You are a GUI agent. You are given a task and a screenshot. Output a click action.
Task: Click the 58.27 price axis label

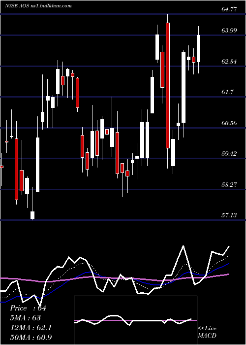229,185
